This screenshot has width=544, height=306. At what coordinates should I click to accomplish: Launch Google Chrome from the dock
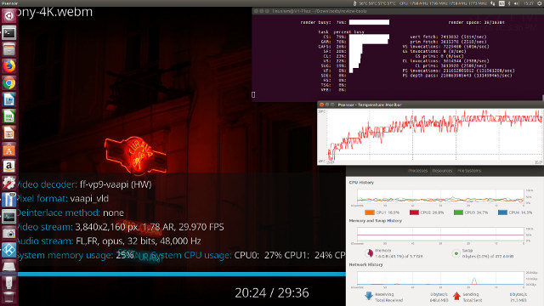coord(9,83)
